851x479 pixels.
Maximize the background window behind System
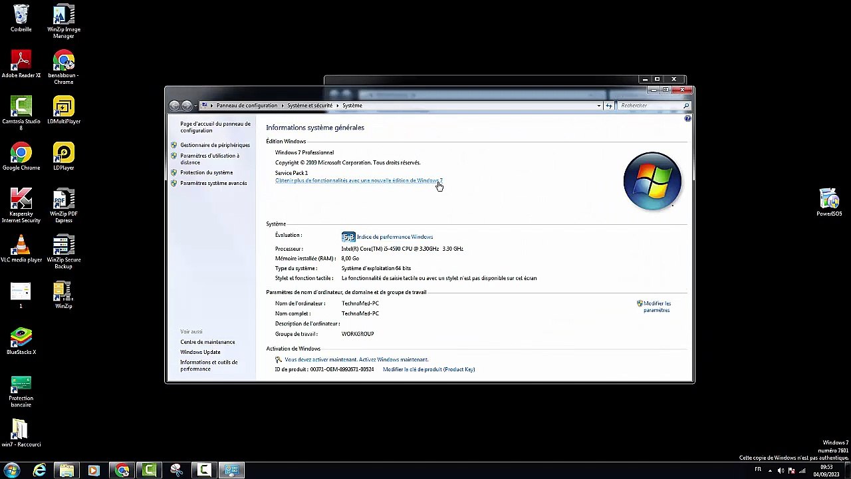coord(657,80)
